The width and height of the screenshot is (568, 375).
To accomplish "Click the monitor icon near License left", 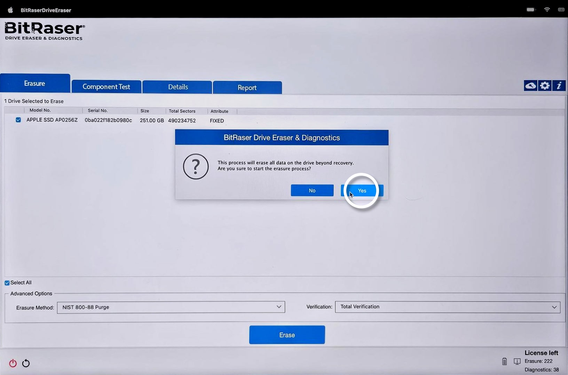I will [x=517, y=361].
